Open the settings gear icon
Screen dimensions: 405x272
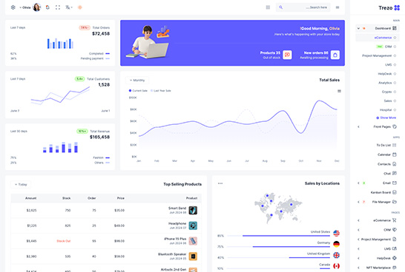13,7
